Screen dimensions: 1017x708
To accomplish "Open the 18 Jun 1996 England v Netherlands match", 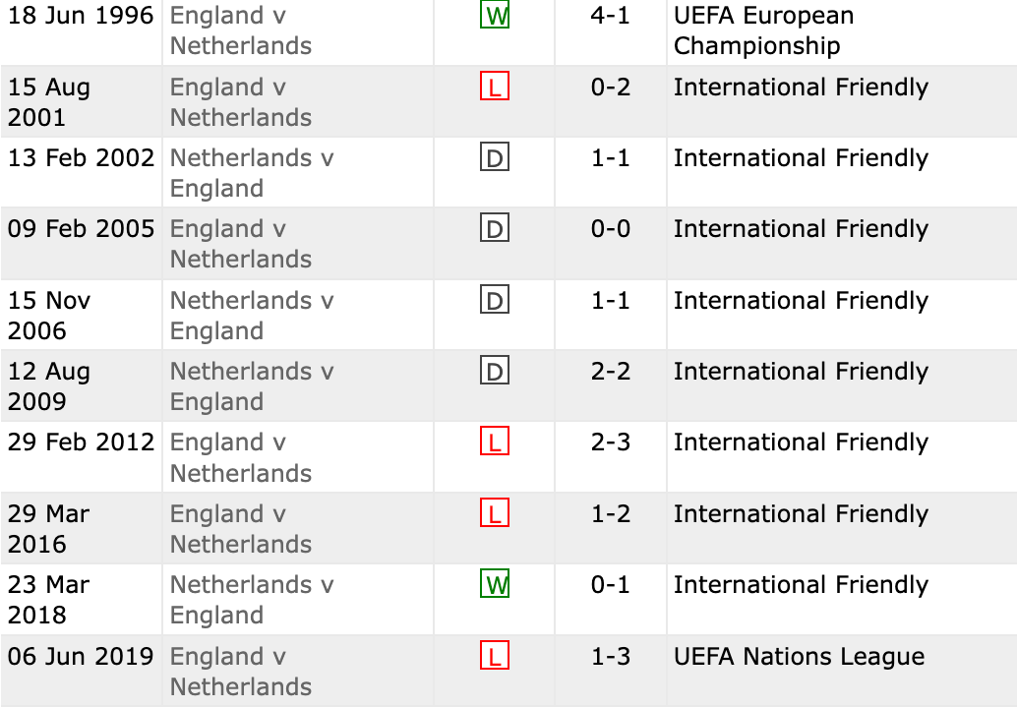I will [x=240, y=30].
